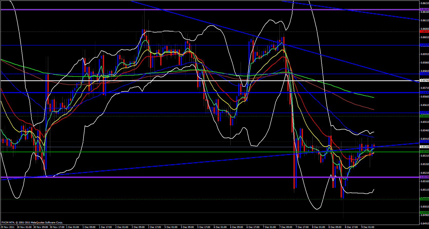This screenshot has width=429, height=229.
Task: Select the 1 Dec 01:00 time label
Action: click(x=73, y=227)
